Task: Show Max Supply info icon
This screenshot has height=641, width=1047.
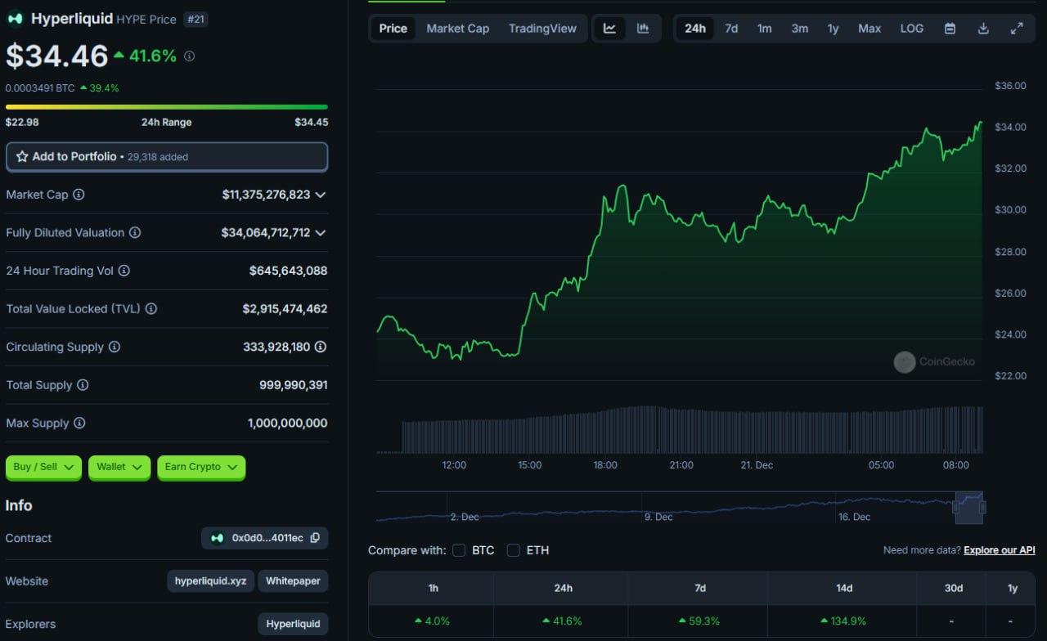Action: tap(79, 423)
